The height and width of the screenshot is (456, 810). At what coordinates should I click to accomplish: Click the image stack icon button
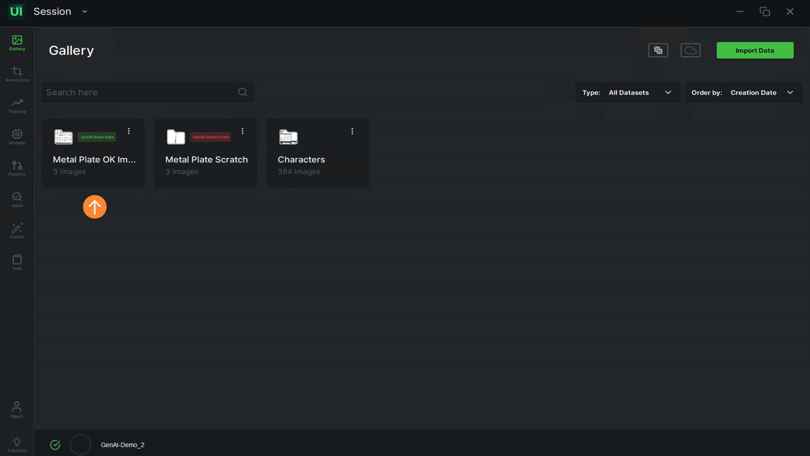(x=658, y=50)
